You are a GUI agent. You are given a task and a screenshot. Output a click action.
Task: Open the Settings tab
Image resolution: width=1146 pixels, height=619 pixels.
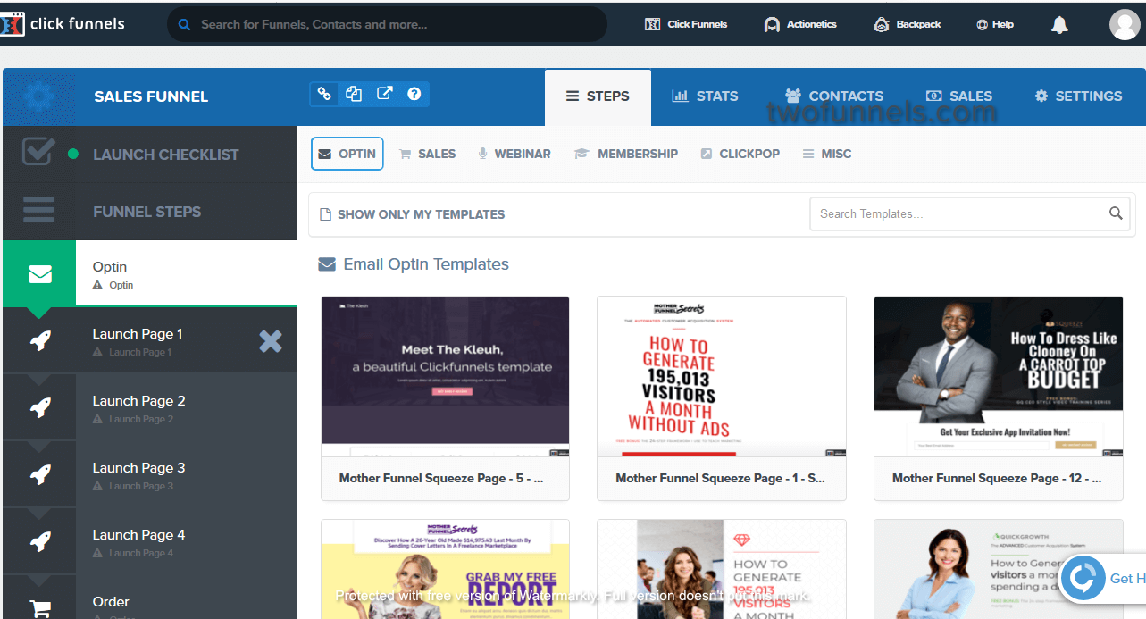pyautogui.click(x=1078, y=96)
